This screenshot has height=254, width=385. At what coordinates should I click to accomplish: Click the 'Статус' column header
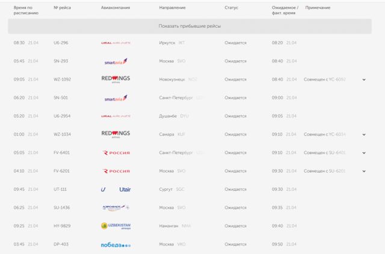click(231, 8)
